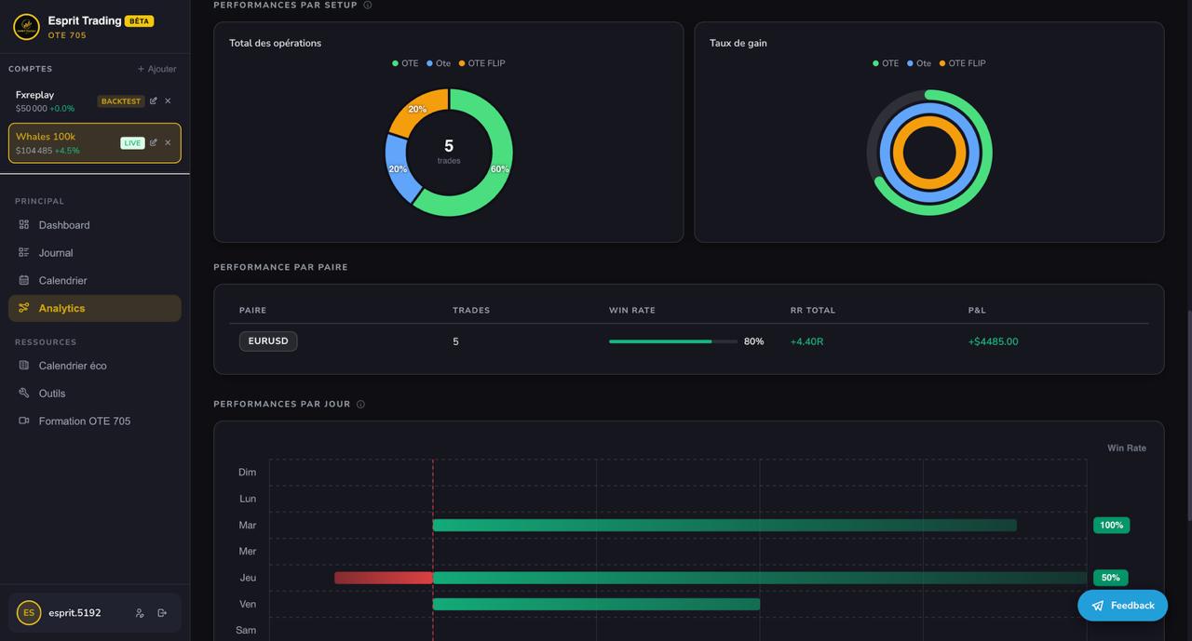Image resolution: width=1192 pixels, height=641 pixels.
Task: Toggle OTE FLIP legend in Taux de gain
Action: click(962, 63)
